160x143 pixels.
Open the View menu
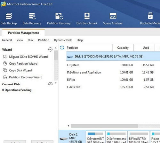(x=20, y=40)
